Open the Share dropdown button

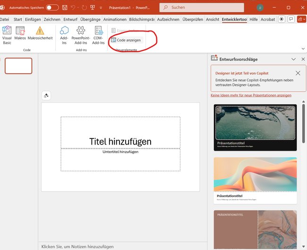(x=301, y=19)
